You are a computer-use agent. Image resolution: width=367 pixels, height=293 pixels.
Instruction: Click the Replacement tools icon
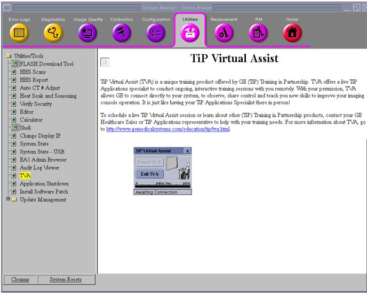coord(224,33)
